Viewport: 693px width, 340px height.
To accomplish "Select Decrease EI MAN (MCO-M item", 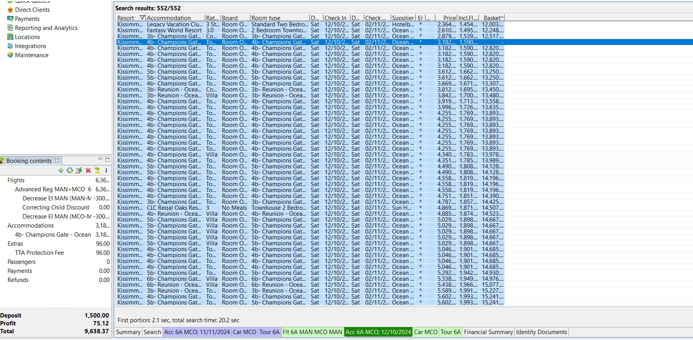I will click(57, 217).
